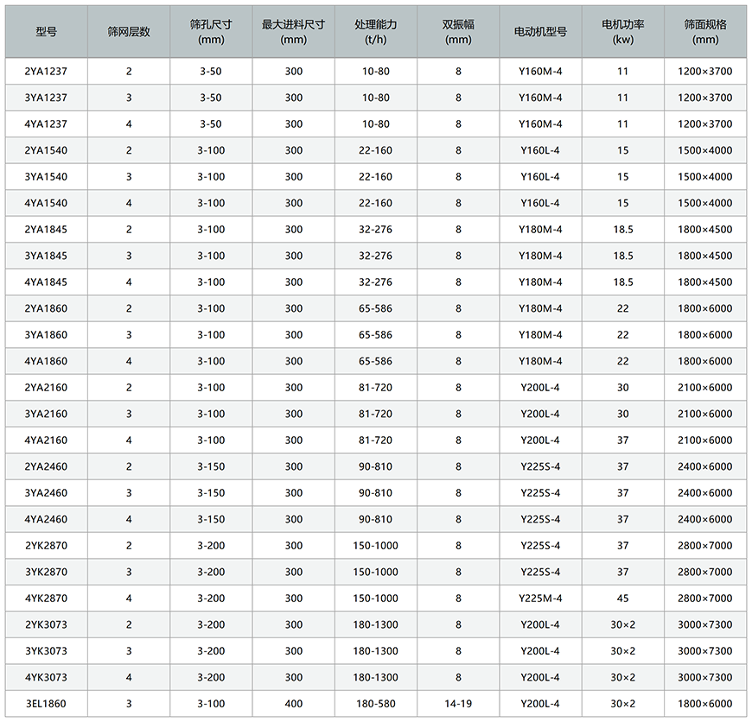Select the 筛网层数 column header
The image size is (752, 722).
coord(129,32)
